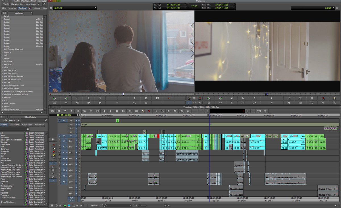Toggle record track selector A5
This screenshot has height=208, width=341.
tap(71, 164)
